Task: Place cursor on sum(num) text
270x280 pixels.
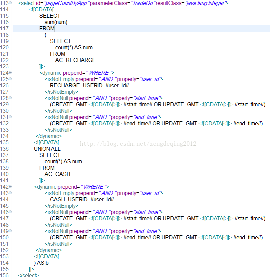Action: tap(56, 22)
